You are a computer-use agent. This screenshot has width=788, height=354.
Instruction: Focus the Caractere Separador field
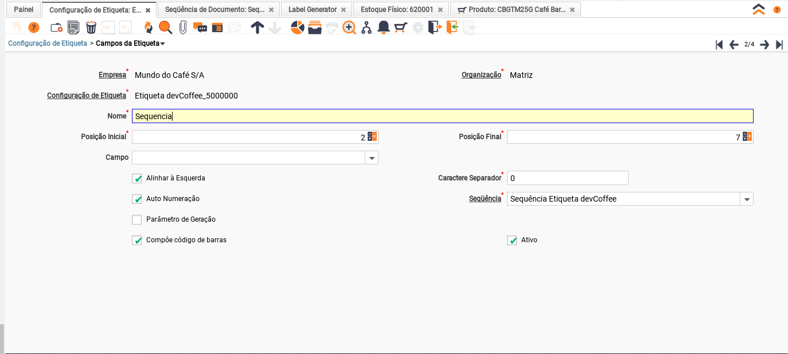568,178
